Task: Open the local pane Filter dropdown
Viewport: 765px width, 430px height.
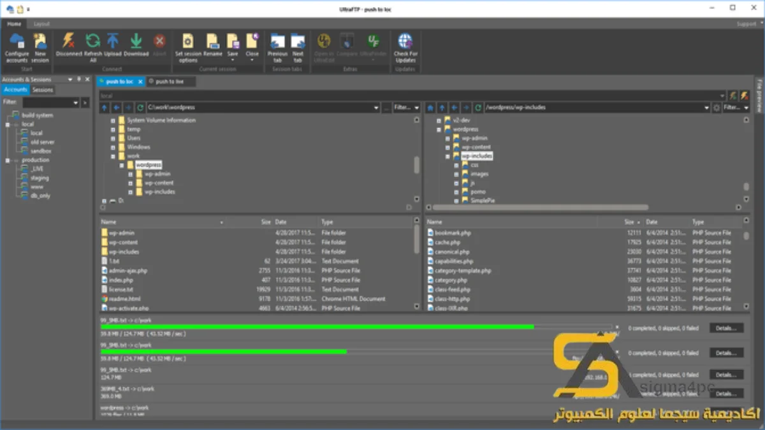Action: click(417, 108)
